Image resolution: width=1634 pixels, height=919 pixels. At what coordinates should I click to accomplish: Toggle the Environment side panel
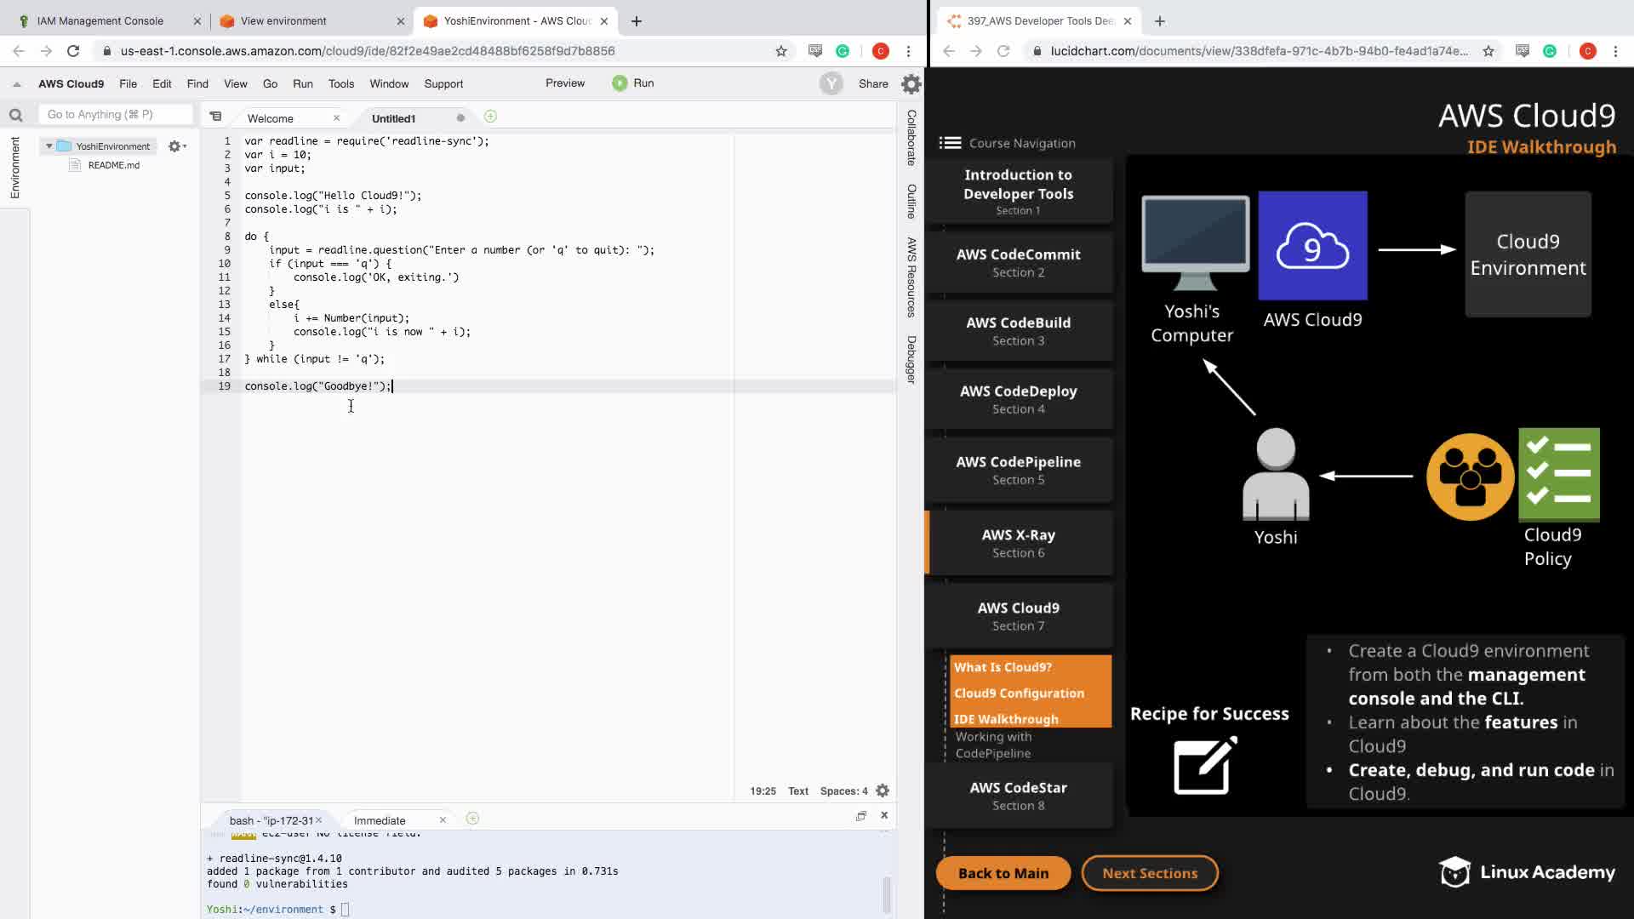[14, 168]
